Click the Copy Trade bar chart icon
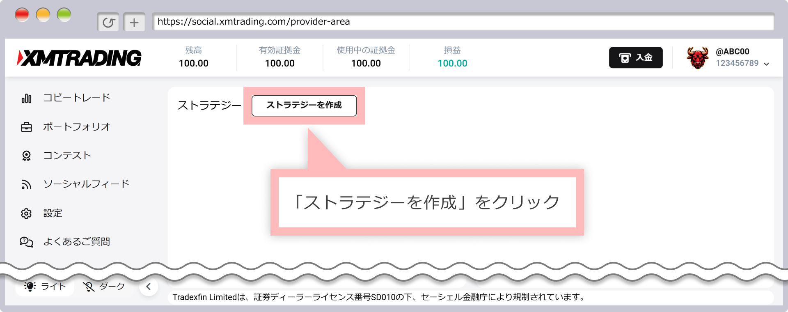The image size is (788, 312). [26, 99]
